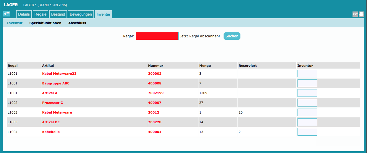The image size is (367, 153).
Task: Open the Bestand tab
Action: pyautogui.click(x=58, y=14)
